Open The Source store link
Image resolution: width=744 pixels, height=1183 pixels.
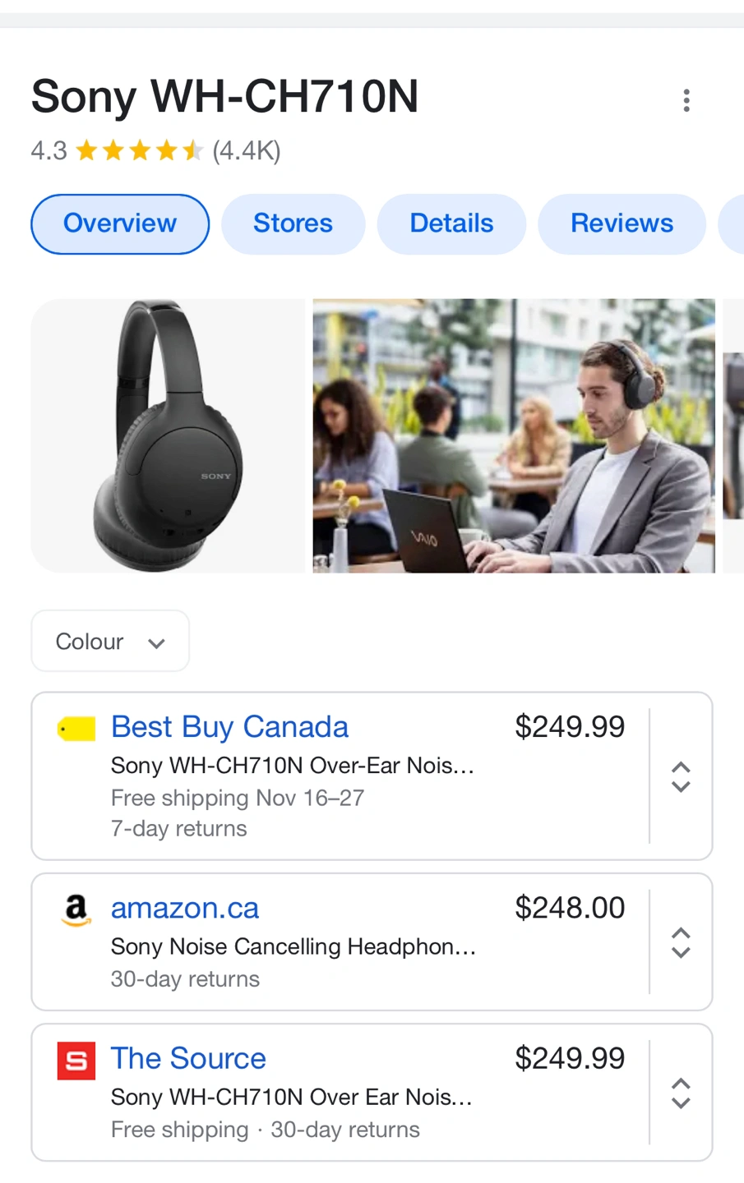pyautogui.click(x=188, y=1058)
